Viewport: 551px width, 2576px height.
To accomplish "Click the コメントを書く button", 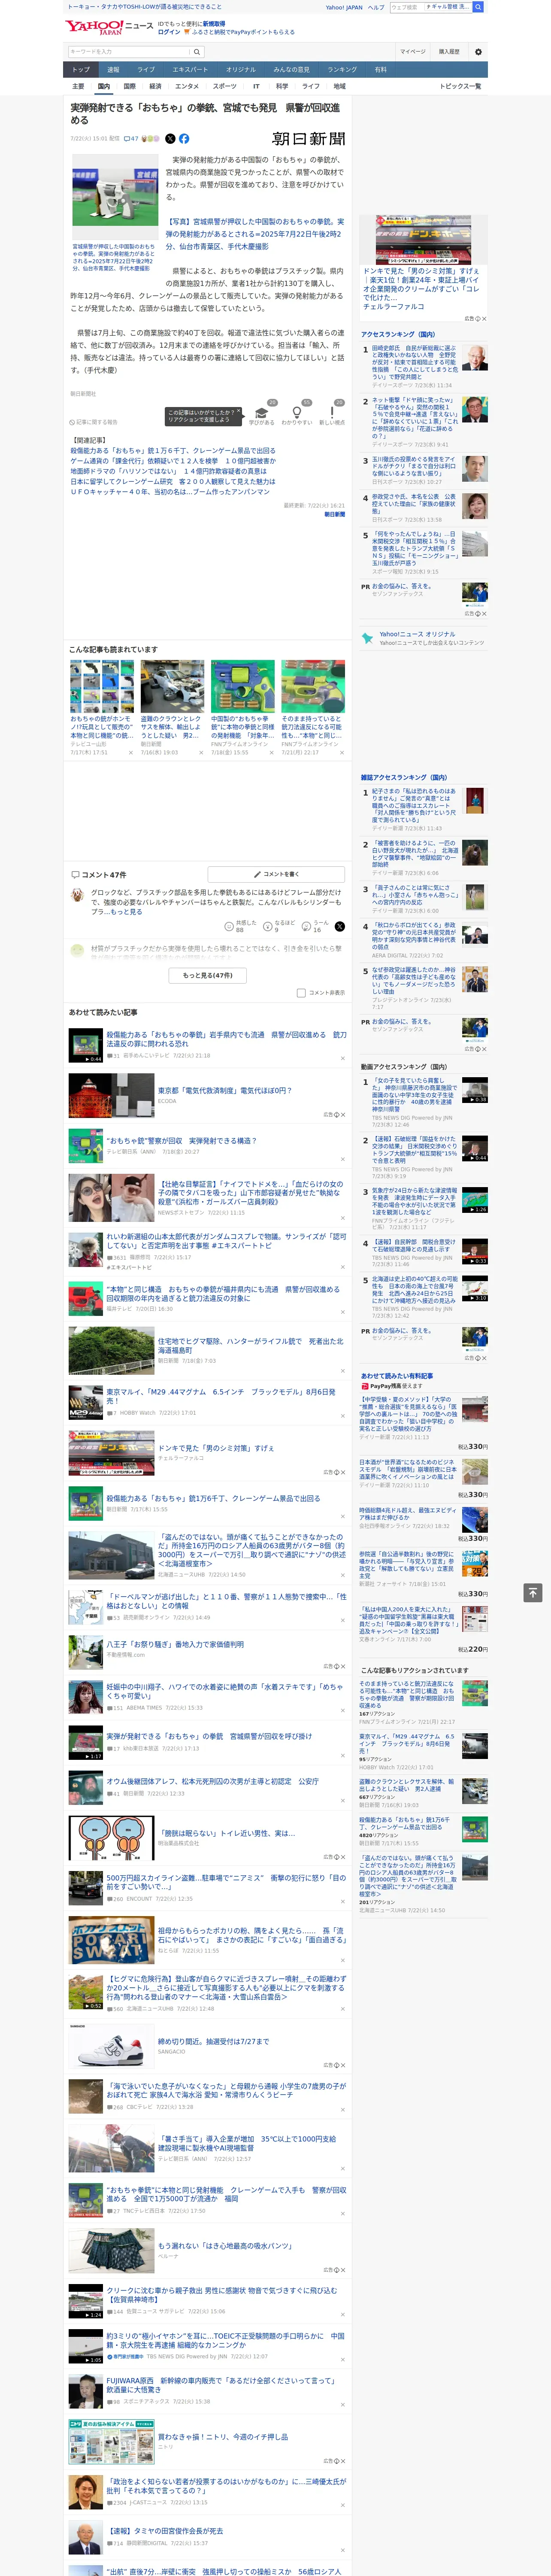I will [277, 874].
